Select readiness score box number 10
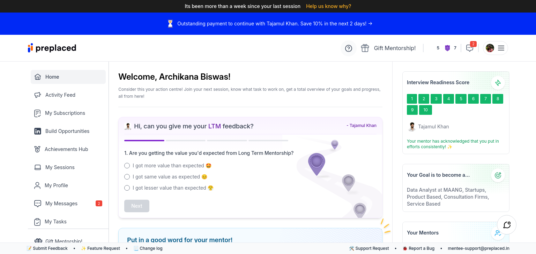Screen dimensions: 536x254 (425, 110)
